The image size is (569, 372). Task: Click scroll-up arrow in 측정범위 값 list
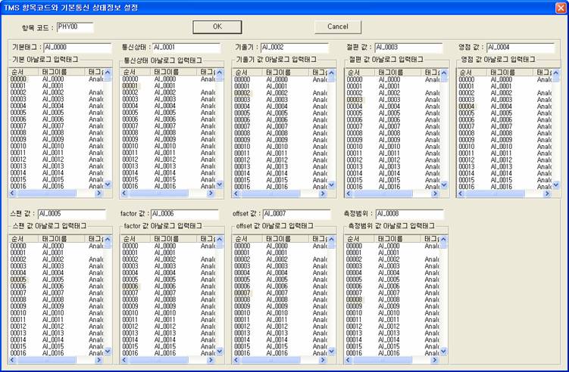[443, 239]
